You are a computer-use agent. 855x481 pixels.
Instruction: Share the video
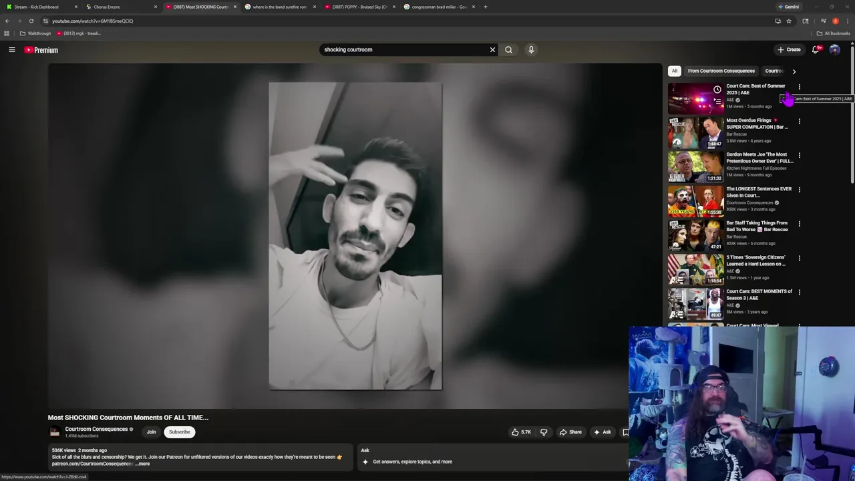pos(570,432)
